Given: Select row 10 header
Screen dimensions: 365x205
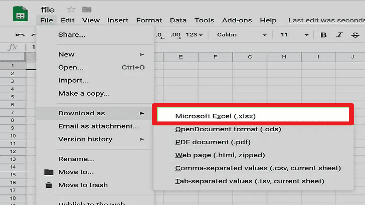Looking at the screenshot, I should (13, 136).
